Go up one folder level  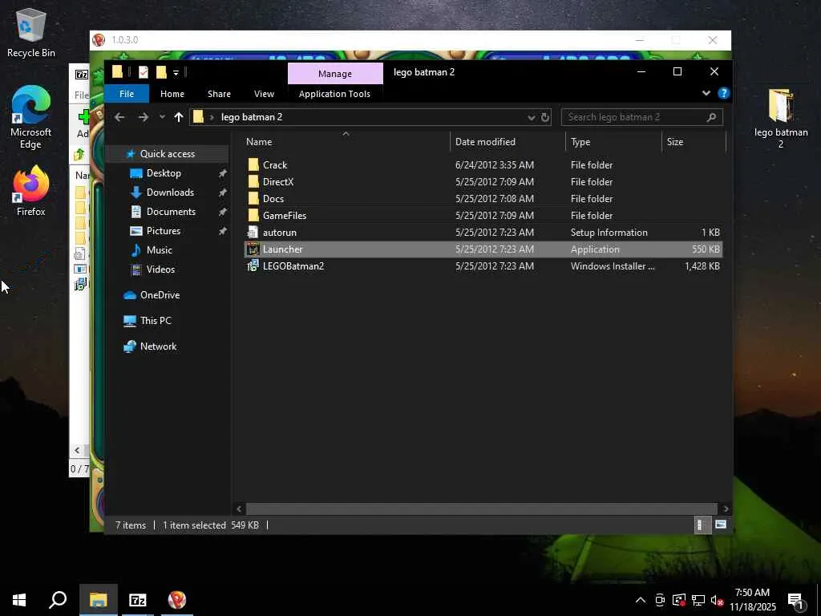179,117
